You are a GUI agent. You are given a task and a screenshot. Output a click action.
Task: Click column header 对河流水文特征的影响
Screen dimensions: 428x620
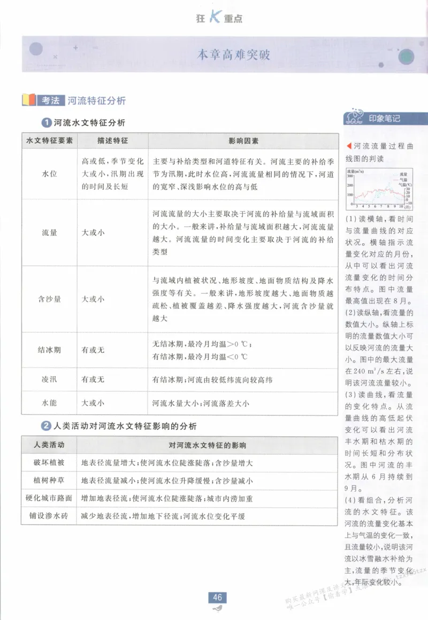(208, 445)
